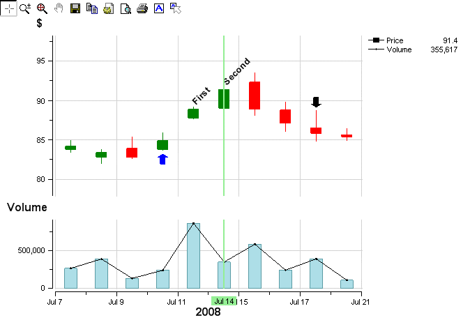Select the 'First' text annotation
470x320 pixels.
coord(201,96)
